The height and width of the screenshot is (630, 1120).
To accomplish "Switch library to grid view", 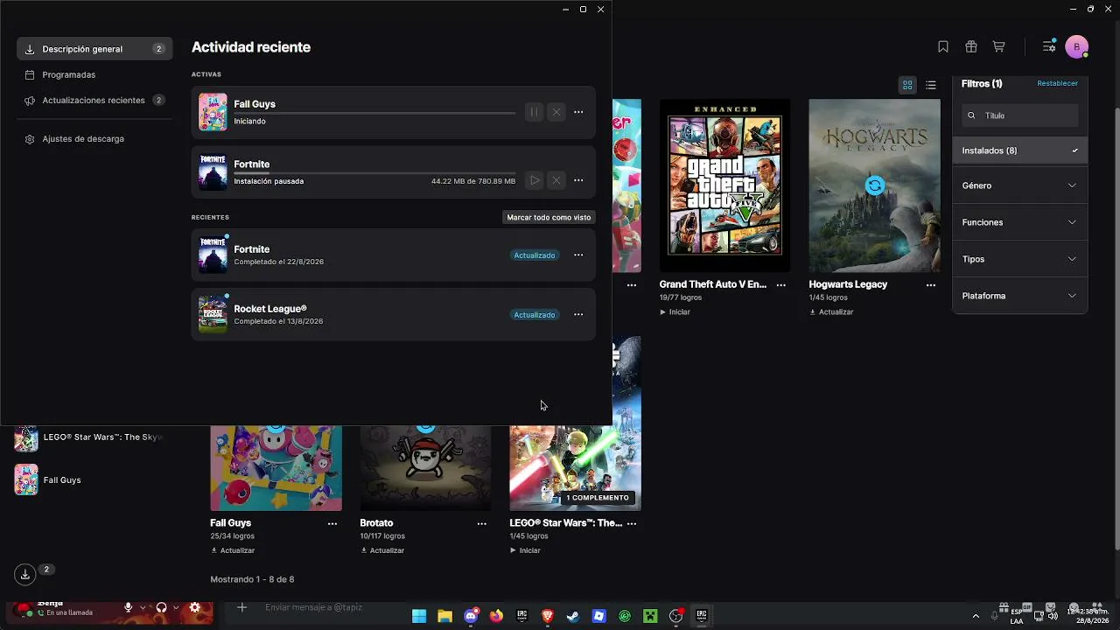I will pyautogui.click(x=907, y=85).
